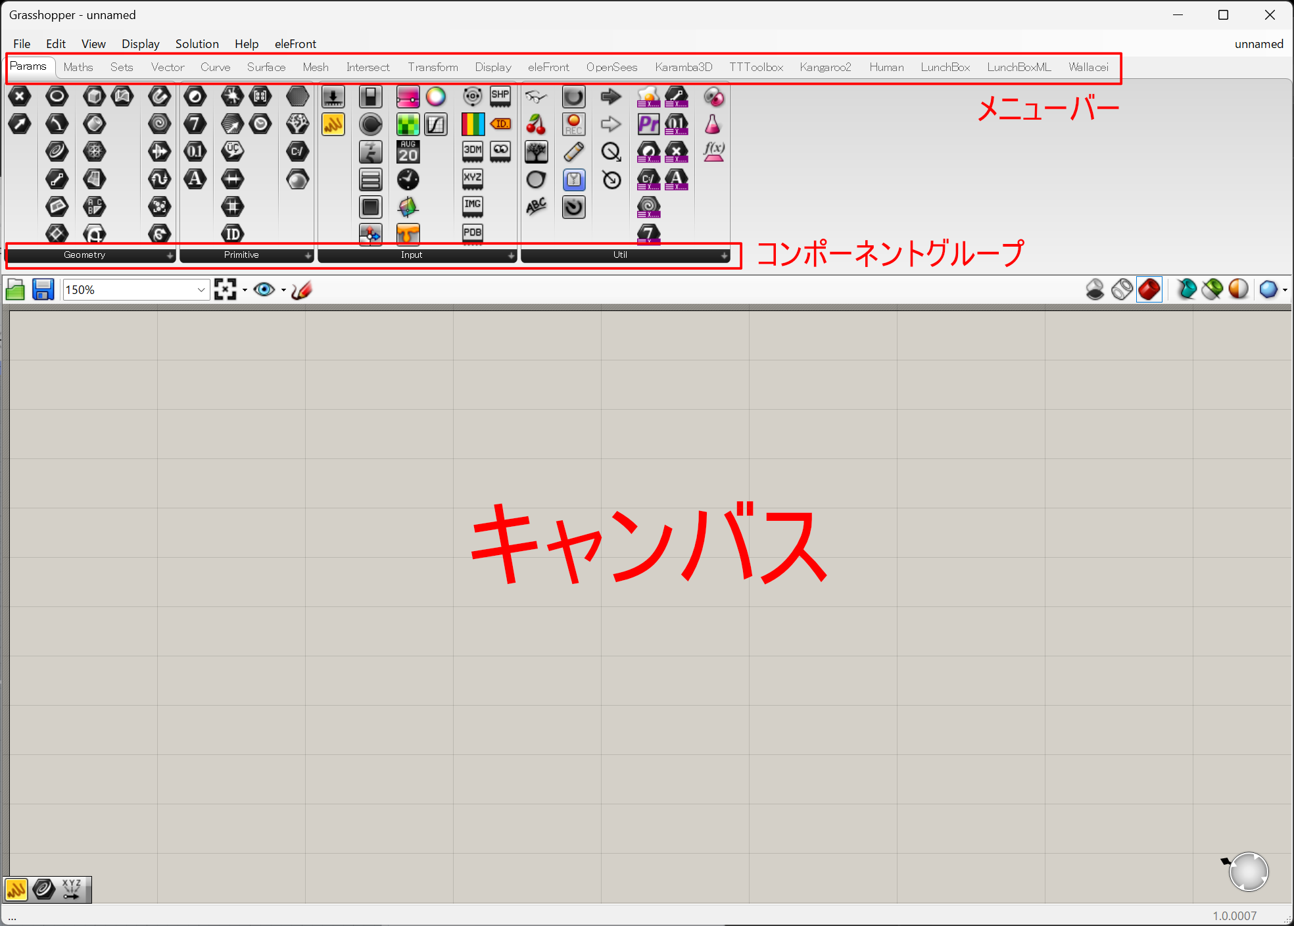Image resolution: width=1294 pixels, height=926 pixels.
Task: Select the Import SHP component
Action: coord(500,97)
